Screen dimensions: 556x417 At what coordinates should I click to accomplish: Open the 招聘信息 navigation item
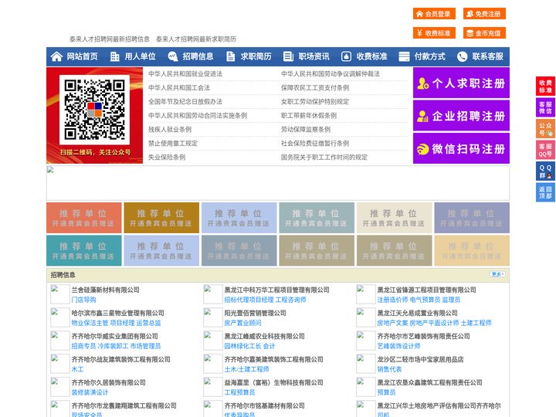(x=198, y=56)
